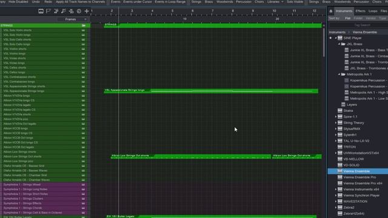Switch to the Files browser tab
The image size is (388, 218).
pyautogui.click(x=384, y=11)
